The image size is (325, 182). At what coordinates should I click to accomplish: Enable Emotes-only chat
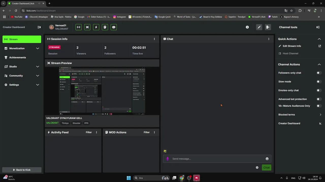(x=319, y=90)
